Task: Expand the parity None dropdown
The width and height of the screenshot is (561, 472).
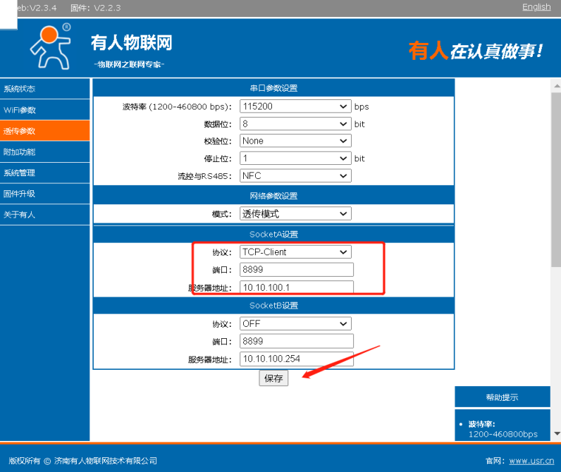Action: click(x=295, y=141)
